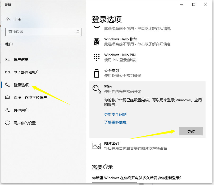
Task: Open the 更新安全问题 link
Action: pos(115,114)
